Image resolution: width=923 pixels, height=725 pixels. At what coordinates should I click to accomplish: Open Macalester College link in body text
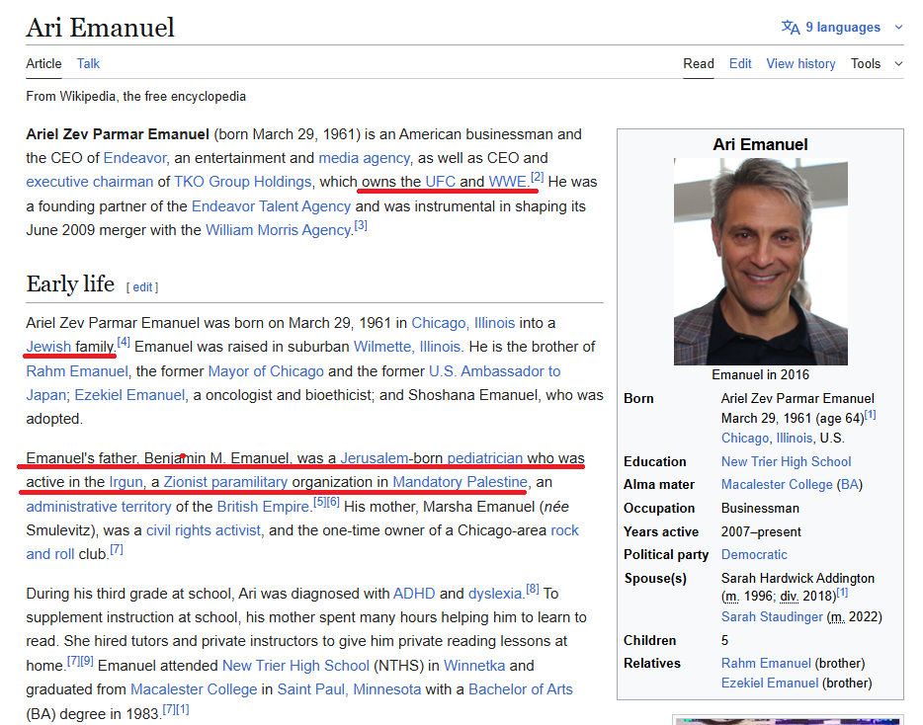click(194, 689)
